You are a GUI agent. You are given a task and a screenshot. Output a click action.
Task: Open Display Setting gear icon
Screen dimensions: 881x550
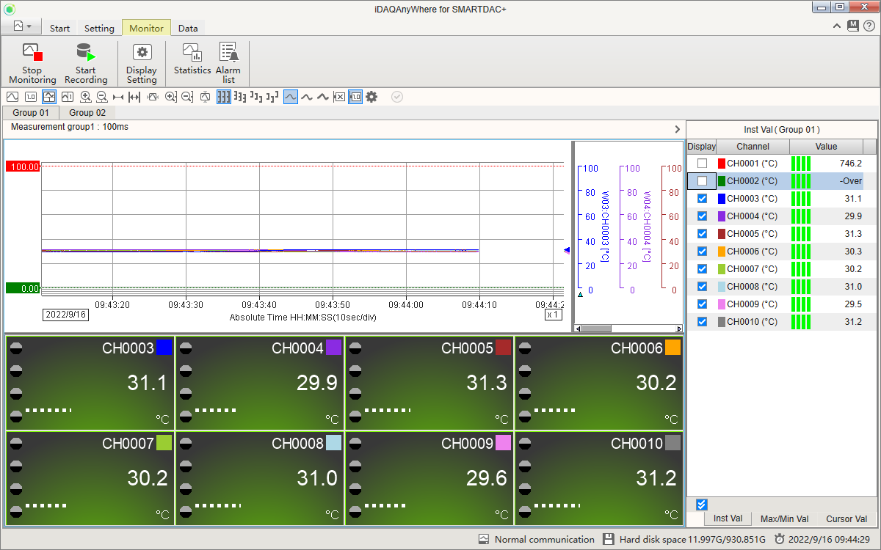[x=142, y=53]
